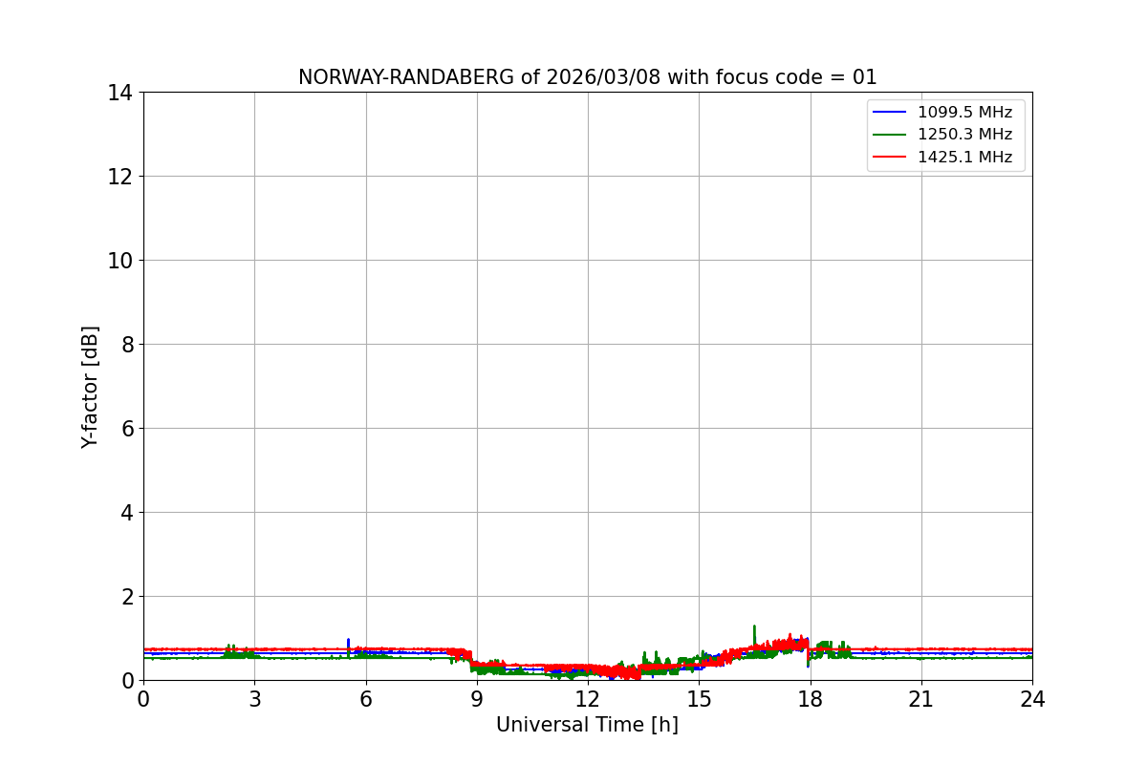Click the y-axis tick label 6
The height and width of the screenshot is (764, 1147).
coord(127,429)
